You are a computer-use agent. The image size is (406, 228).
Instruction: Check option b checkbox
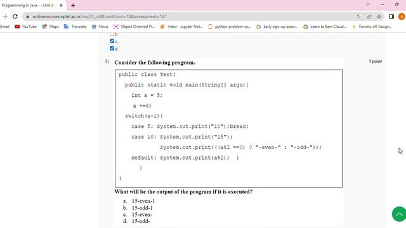(112, 34)
